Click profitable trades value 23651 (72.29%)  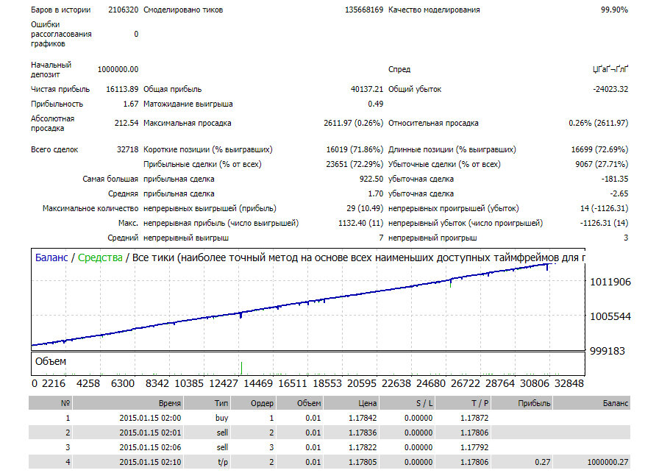354,165
